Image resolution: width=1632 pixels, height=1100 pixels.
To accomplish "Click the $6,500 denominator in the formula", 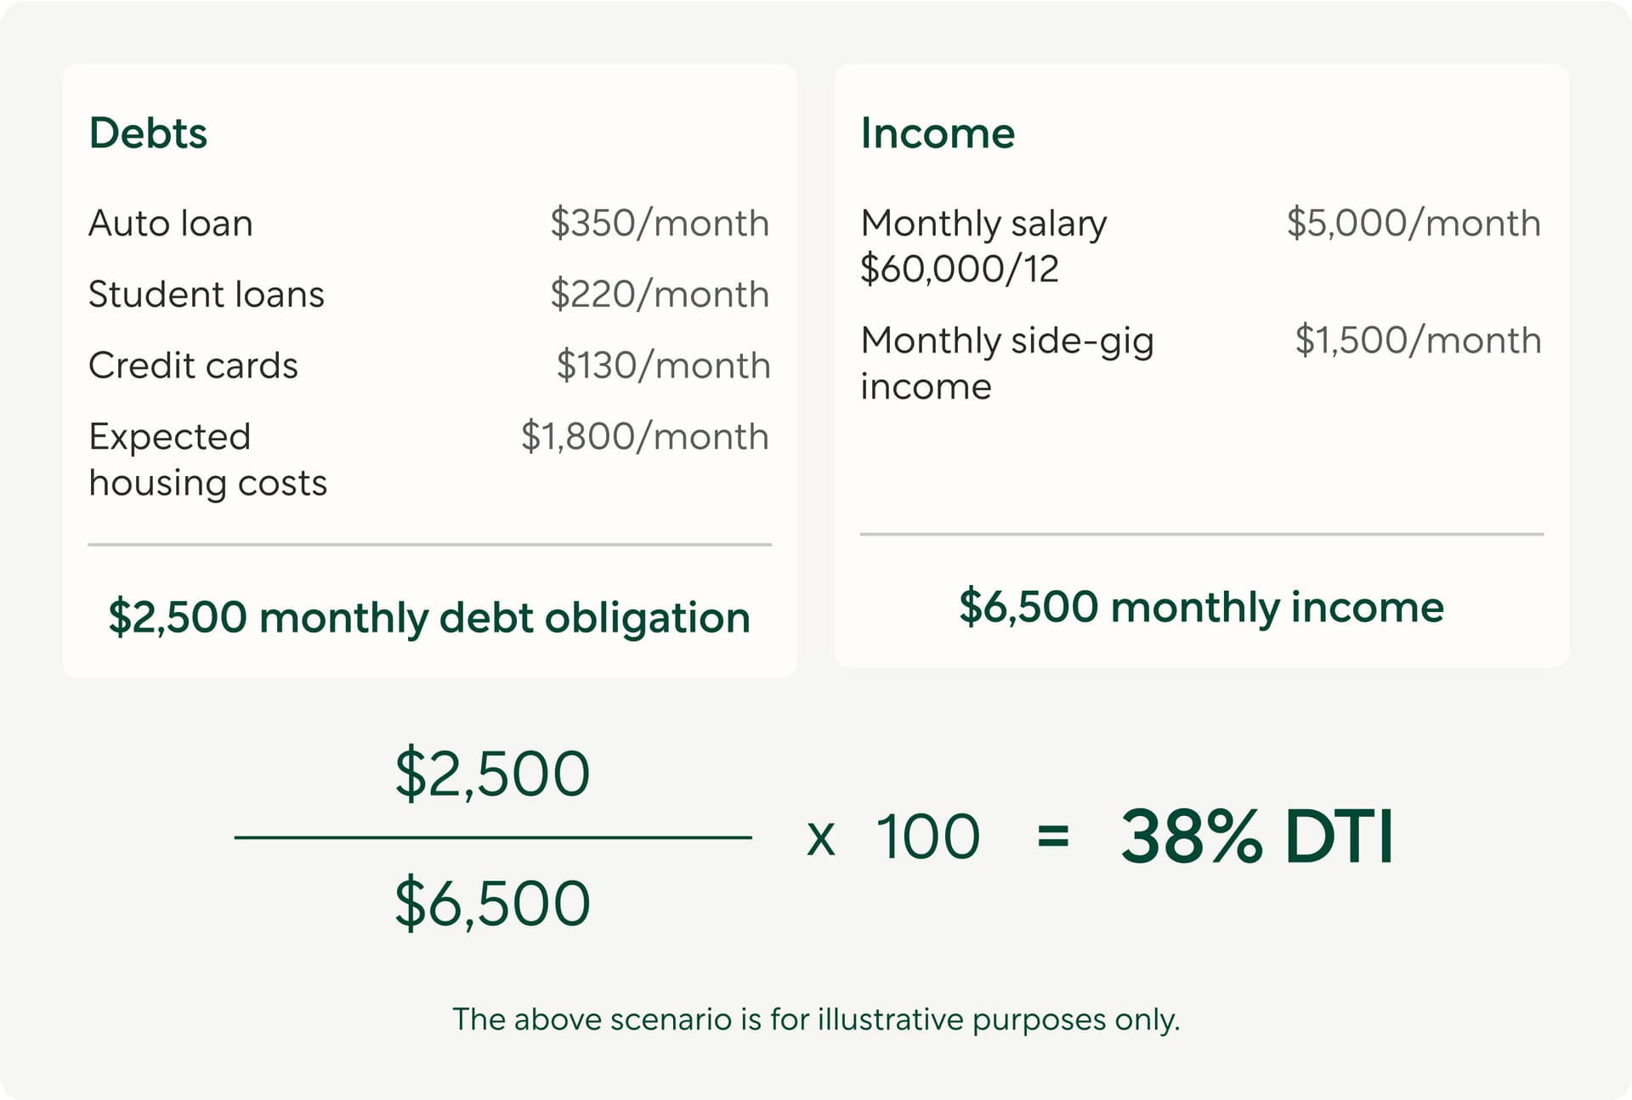I will click(492, 903).
